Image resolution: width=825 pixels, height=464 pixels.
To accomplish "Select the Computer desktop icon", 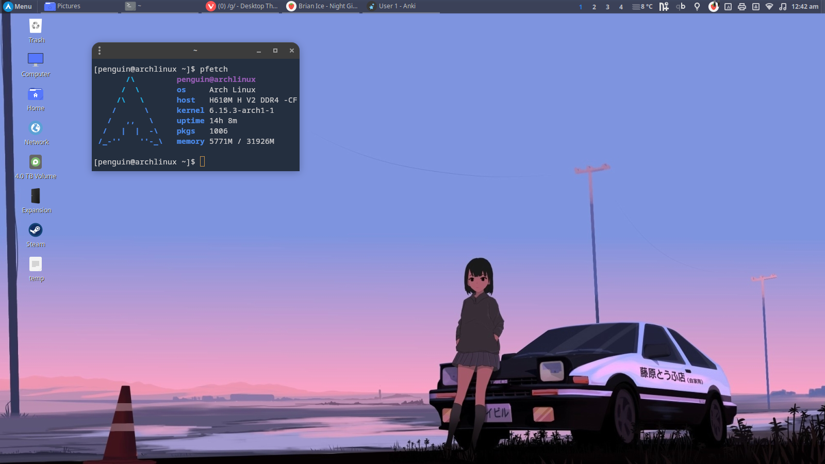I will tap(36, 65).
